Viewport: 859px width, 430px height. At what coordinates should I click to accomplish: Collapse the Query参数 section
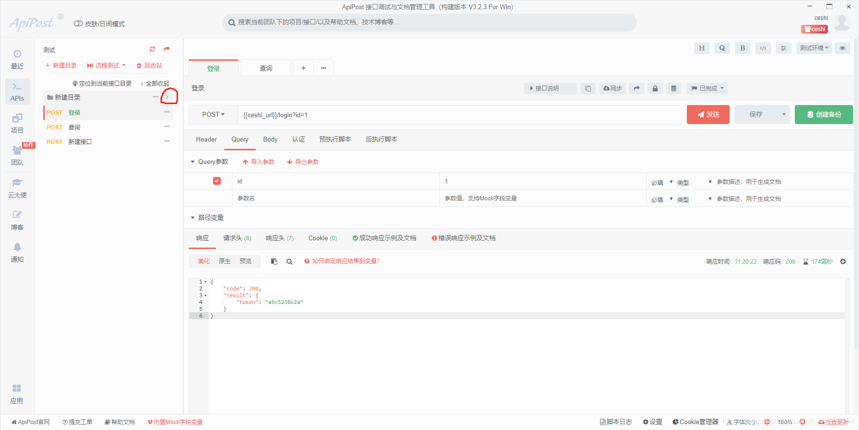(193, 162)
